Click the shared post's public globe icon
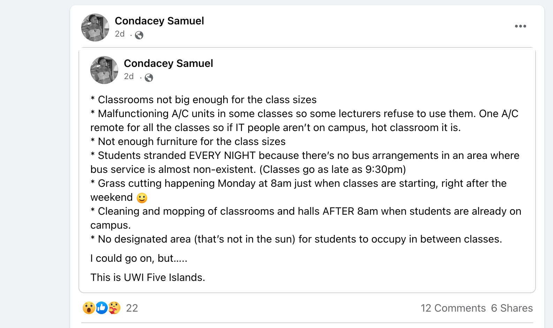553x328 pixels. [149, 78]
